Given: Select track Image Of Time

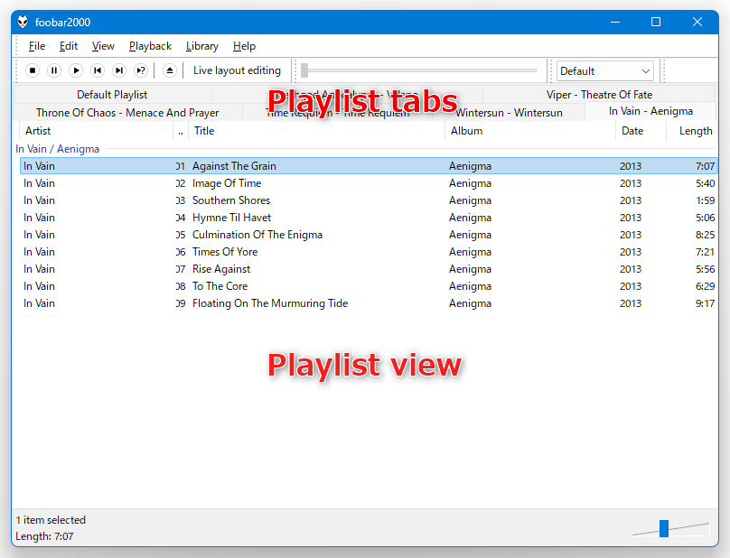Looking at the screenshot, I should click(x=369, y=183).
